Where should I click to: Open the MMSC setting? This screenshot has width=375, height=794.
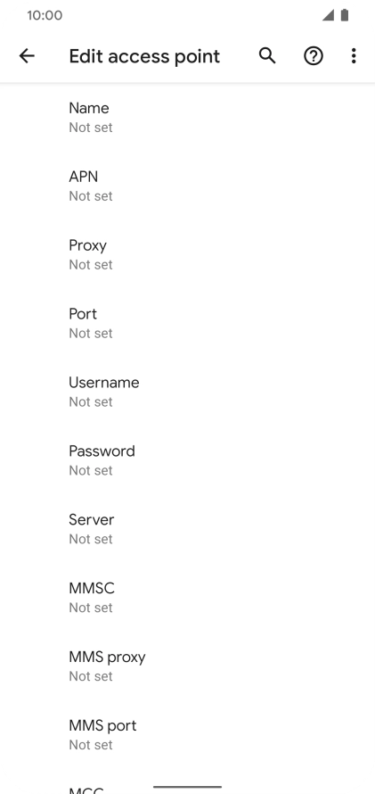187,598
